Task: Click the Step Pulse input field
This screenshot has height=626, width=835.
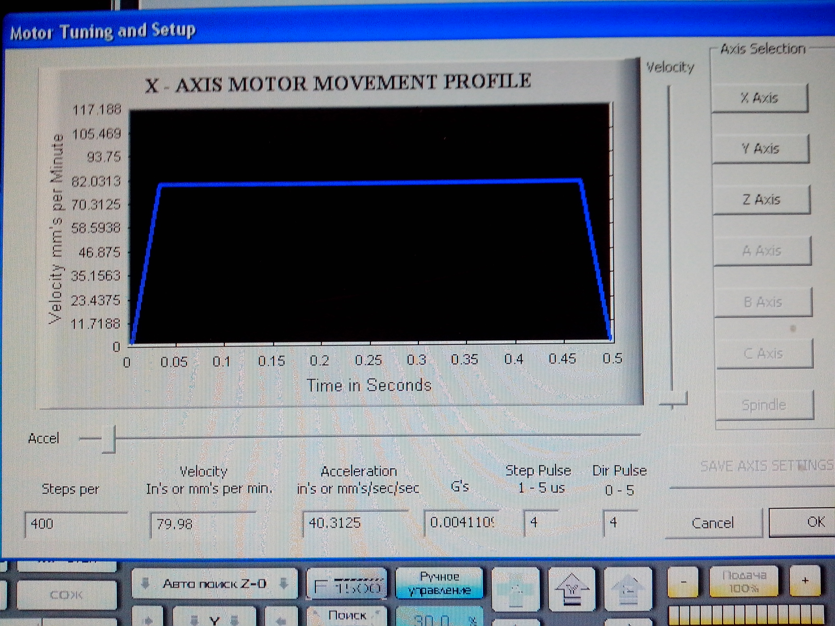Action: (x=540, y=523)
